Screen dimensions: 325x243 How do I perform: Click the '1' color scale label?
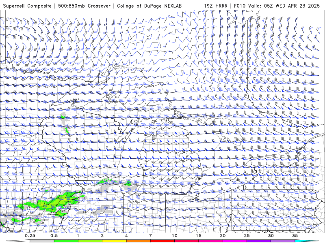[78, 236]
